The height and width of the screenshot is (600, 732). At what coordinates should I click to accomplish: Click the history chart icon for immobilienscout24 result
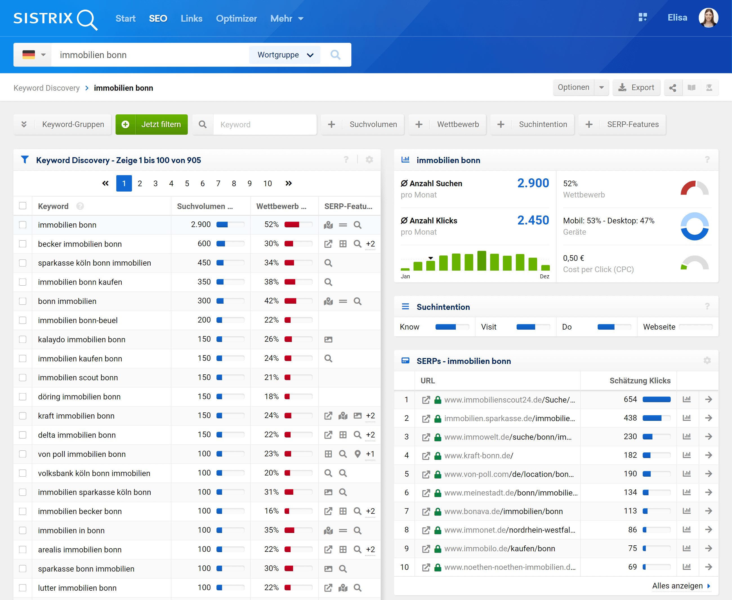(686, 399)
